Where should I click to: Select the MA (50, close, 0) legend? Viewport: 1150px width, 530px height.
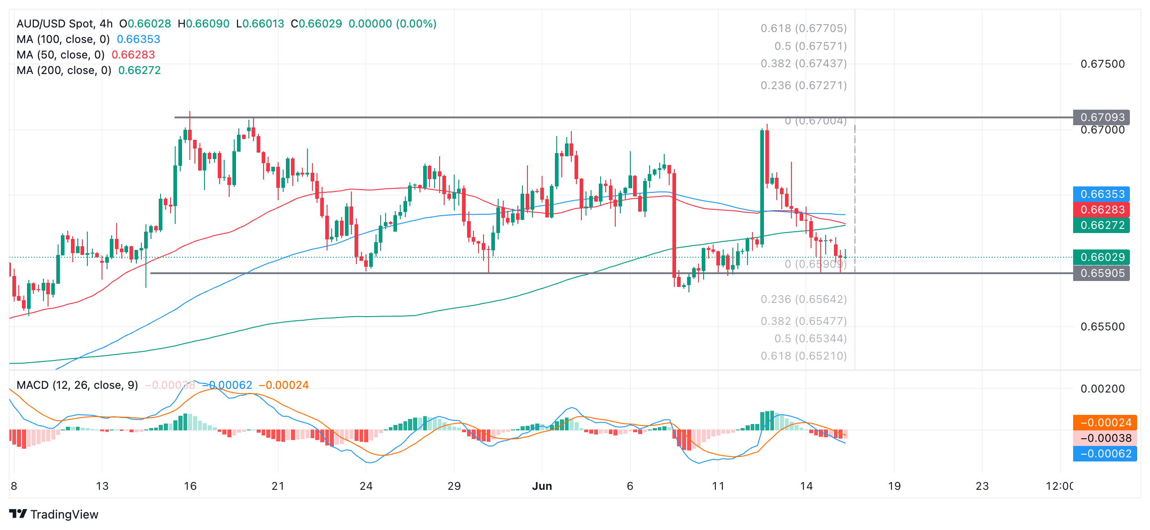click(x=60, y=55)
